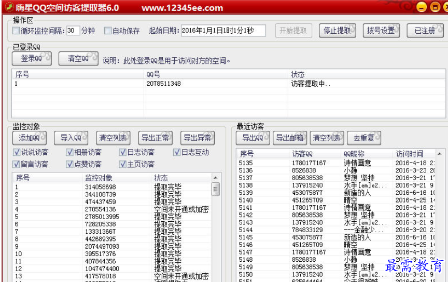Click the 起始日期 start date field

(x=223, y=31)
